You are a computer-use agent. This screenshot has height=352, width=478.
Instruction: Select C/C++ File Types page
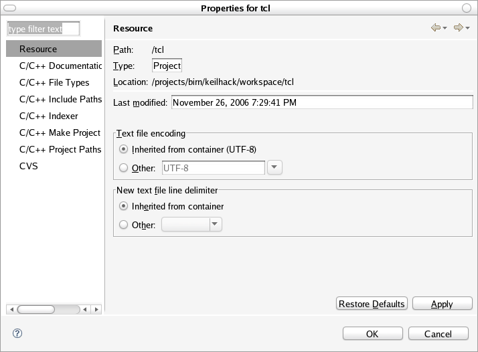coord(54,83)
